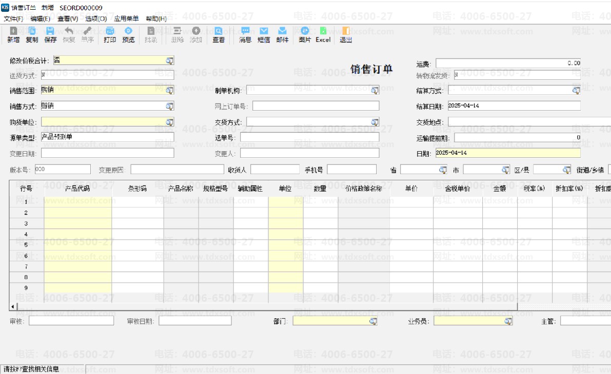The width and height of the screenshot is (611, 374).
Task: Open the 图片 picture toolbar icon
Action: click(305, 35)
